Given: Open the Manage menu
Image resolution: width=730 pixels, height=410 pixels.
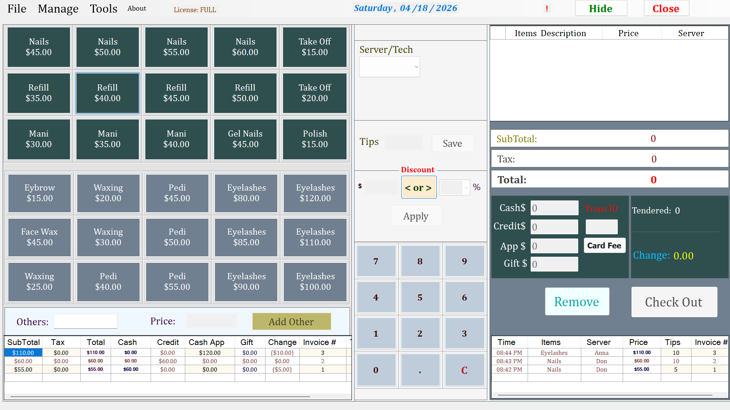Looking at the screenshot, I should pos(58,8).
